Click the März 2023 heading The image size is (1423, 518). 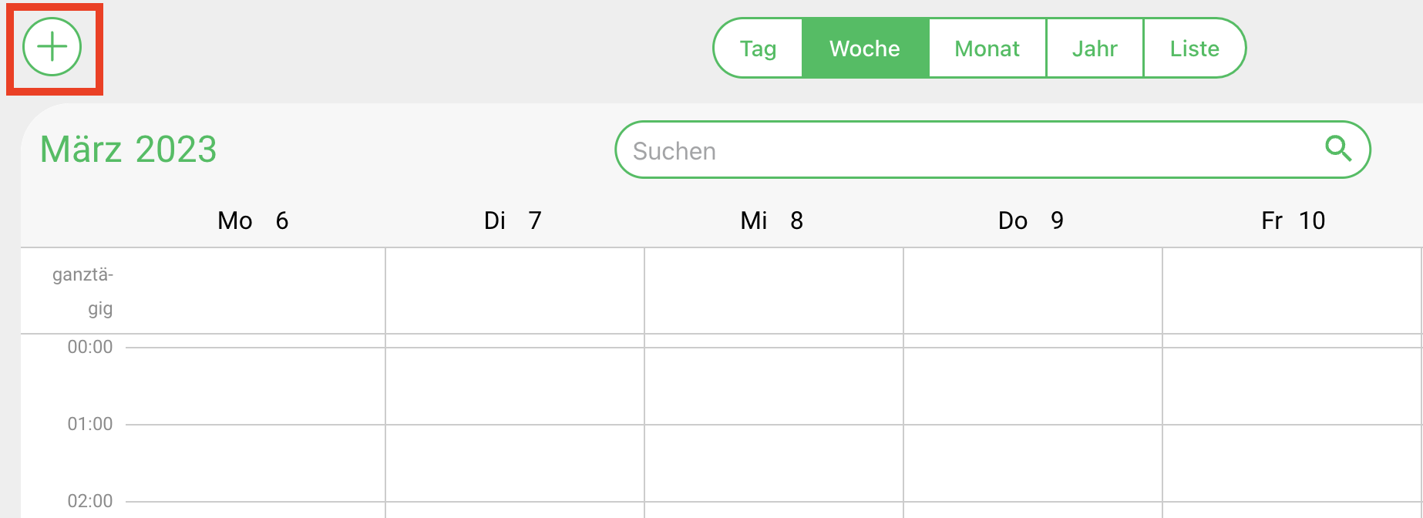129,149
